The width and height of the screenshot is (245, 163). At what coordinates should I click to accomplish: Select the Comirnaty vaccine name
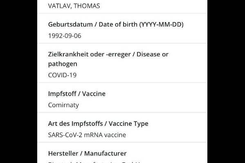pos(63,105)
